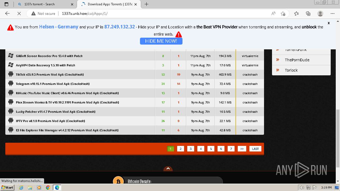Go to pagination page 4

coord(201,149)
